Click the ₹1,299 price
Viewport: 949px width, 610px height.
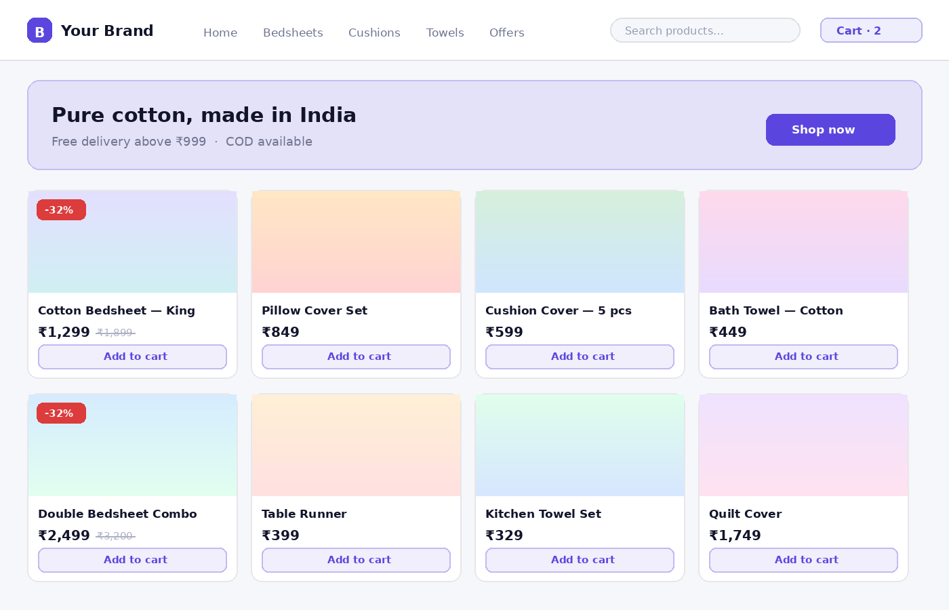(x=64, y=332)
